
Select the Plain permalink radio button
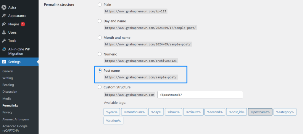coord(100,5)
